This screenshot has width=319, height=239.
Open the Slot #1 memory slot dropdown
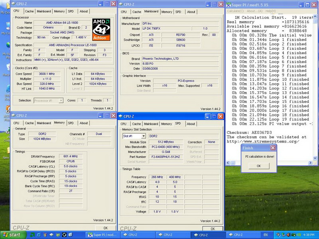(x=144, y=136)
